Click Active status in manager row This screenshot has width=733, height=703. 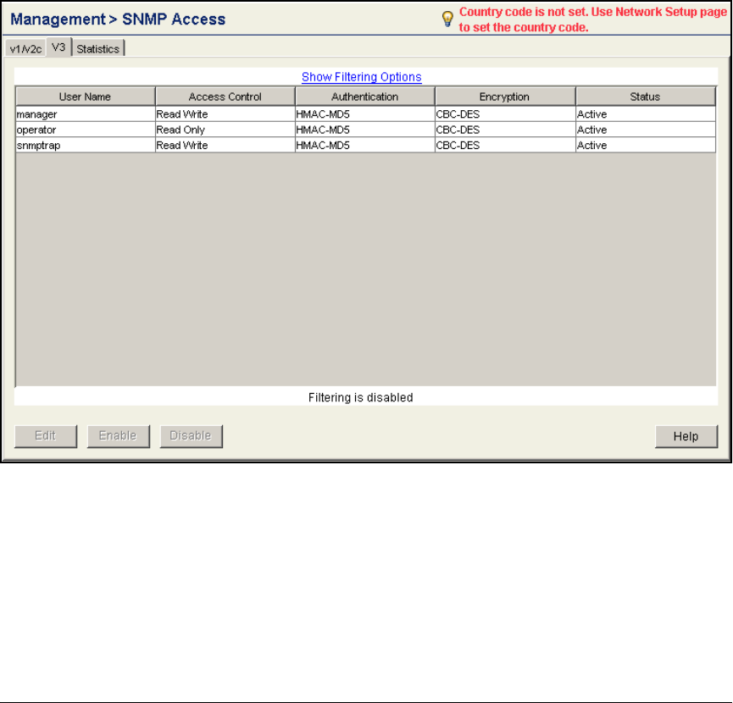pyautogui.click(x=646, y=114)
